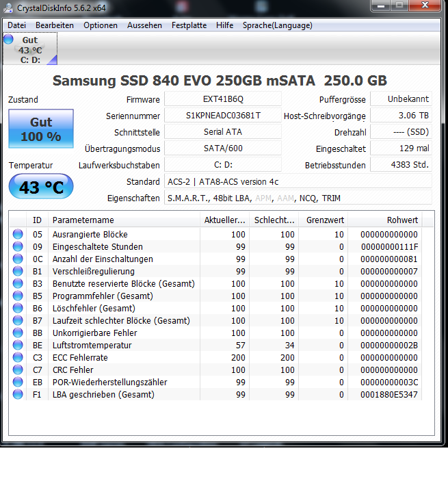Click the CrystalDiskInfo title bar icon
The image size is (448, 492).
coord(8,8)
